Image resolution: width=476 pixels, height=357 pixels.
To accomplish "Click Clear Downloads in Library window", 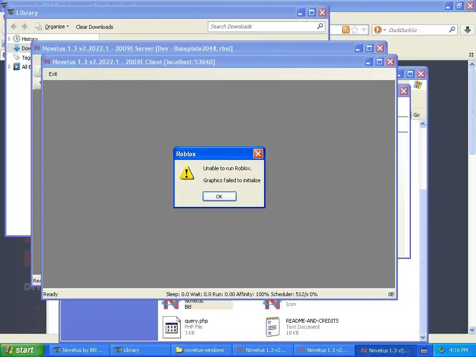I will pos(94,27).
